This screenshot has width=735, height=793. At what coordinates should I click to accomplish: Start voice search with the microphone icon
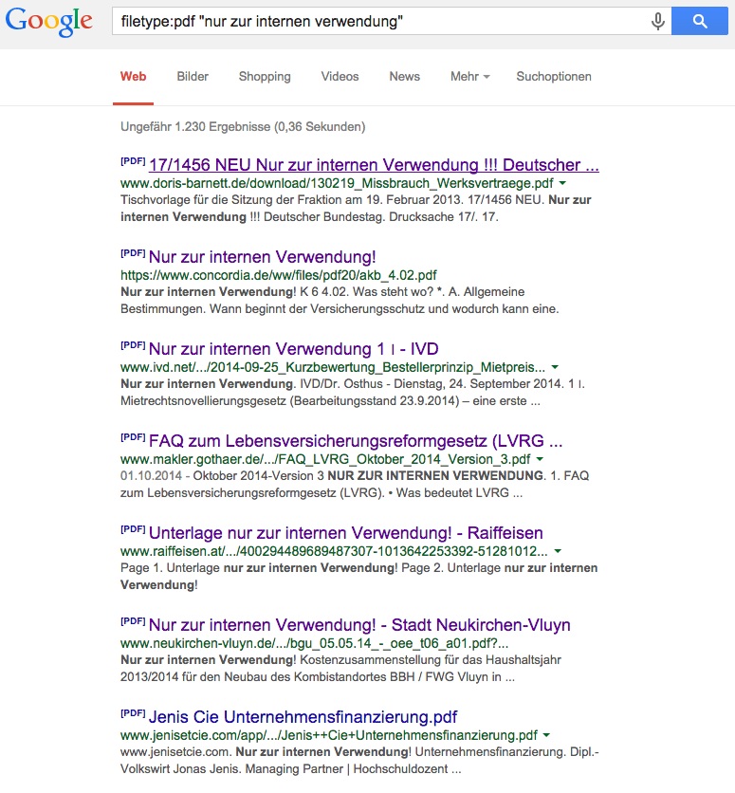coord(657,21)
